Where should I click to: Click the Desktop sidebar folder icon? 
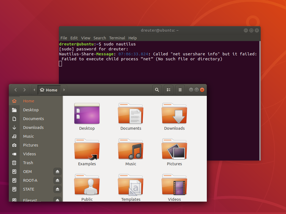(x=14, y=110)
